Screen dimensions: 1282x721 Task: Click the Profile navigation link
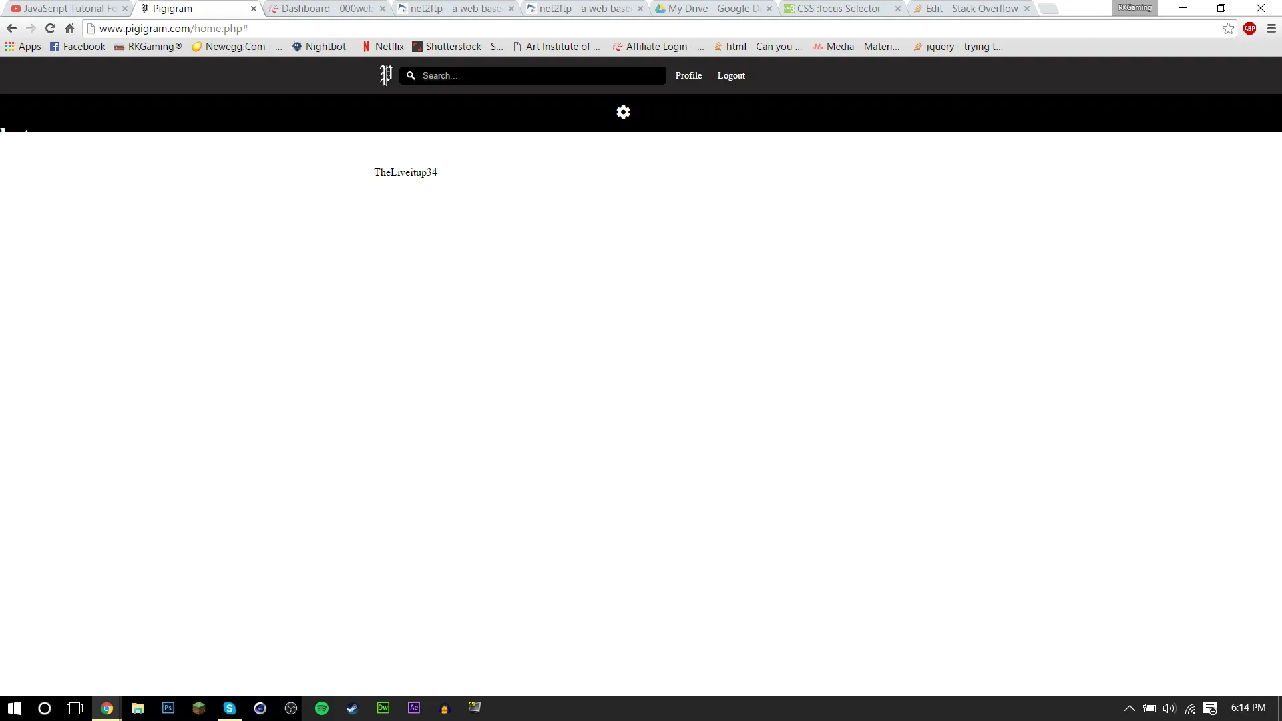[x=688, y=75]
